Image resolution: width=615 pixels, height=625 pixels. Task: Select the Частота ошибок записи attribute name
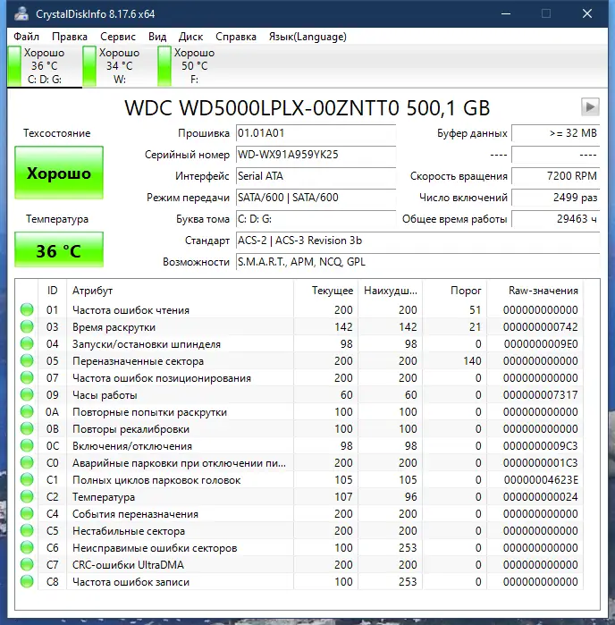(131, 582)
